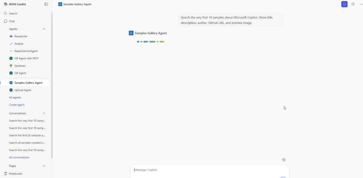Screen dimensions: 363x178
Task: Open the All agents link
Action: 15,98
